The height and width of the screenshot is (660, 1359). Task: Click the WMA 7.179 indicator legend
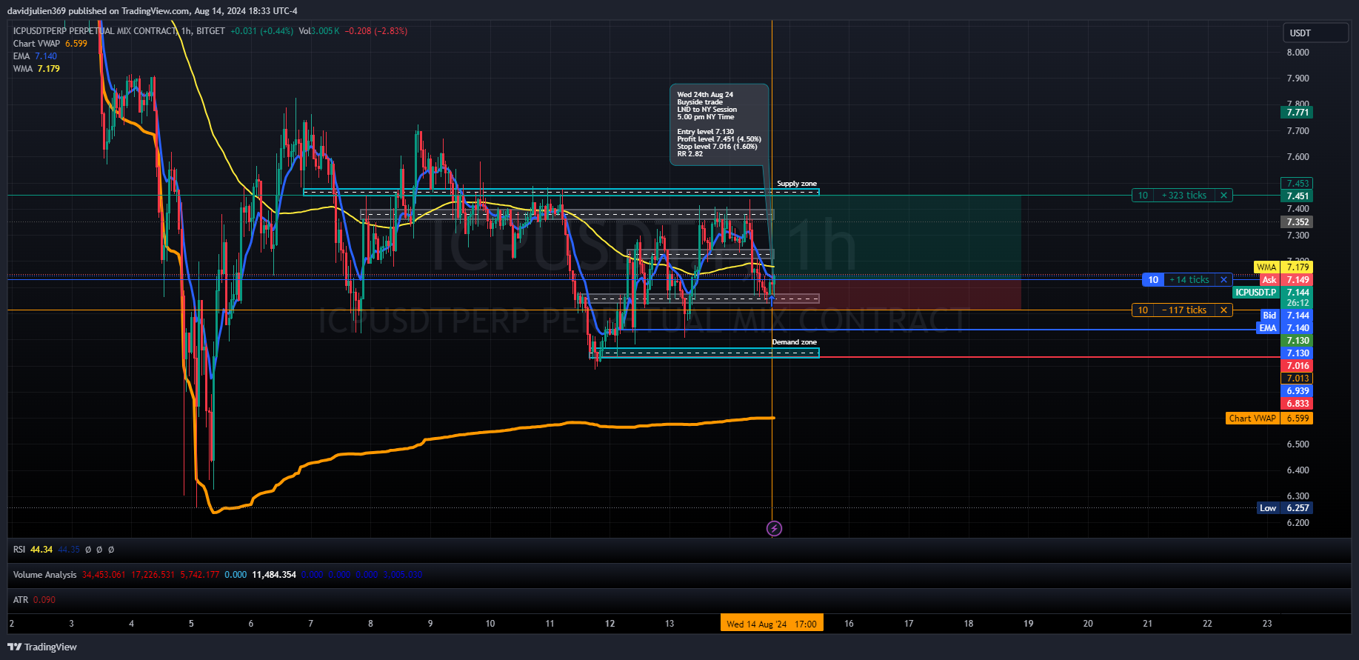coord(36,69)
